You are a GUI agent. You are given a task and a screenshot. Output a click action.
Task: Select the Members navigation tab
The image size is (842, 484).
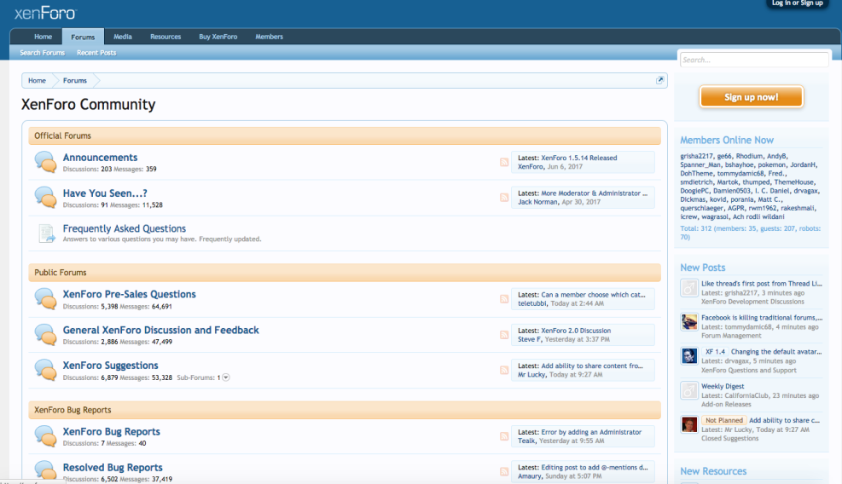[269, 37]
